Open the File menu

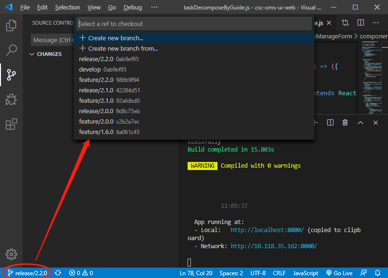pos(25,8)
